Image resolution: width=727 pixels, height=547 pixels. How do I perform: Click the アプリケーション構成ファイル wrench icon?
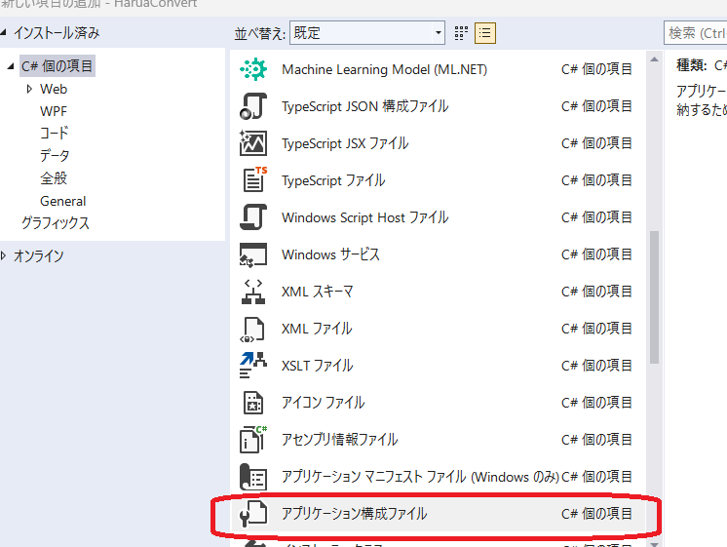click(253, 514)
